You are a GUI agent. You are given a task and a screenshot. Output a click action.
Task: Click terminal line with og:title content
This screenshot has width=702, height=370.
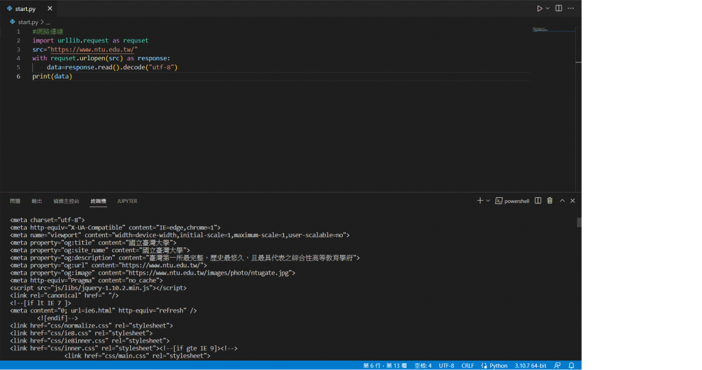(93, 243)
